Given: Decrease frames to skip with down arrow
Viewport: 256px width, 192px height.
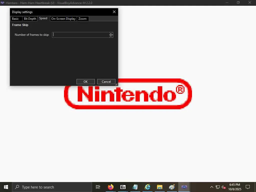Looking at the screenshot, I should [111, 36].
